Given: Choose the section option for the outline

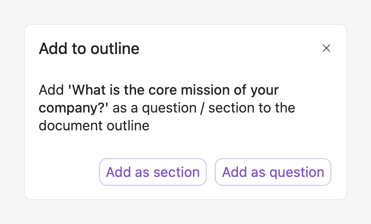Looking at the screenshot, I should [153, 172].
